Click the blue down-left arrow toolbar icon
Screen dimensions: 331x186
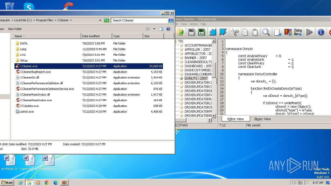(213, 32)
